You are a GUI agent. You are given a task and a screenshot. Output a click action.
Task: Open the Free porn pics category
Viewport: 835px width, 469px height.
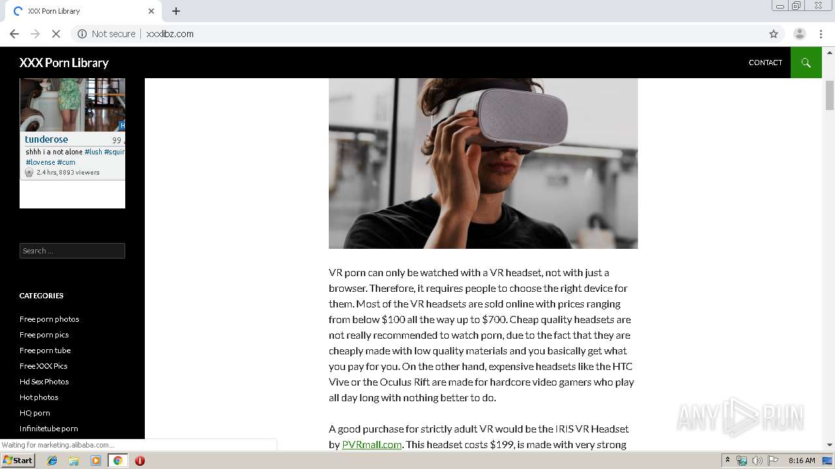pyautogui.click(x=44, y=335)
